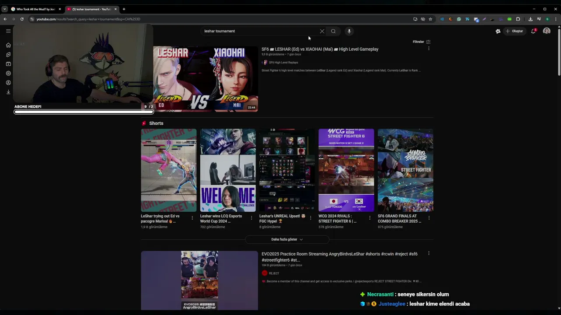Open Subscriptions in the left sidebar
The width and height of the screenshot is (561, 315).
8,64
